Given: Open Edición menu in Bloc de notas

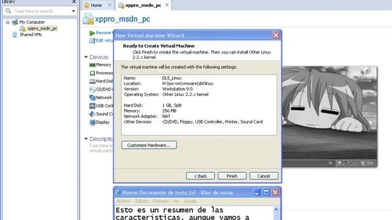Looking at the screenshot, I should point(141,201).
